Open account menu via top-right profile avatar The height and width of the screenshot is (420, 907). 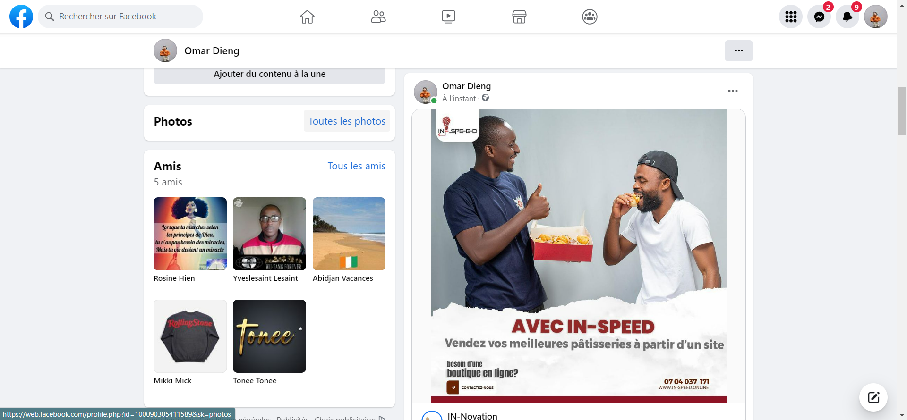[876, 17]
